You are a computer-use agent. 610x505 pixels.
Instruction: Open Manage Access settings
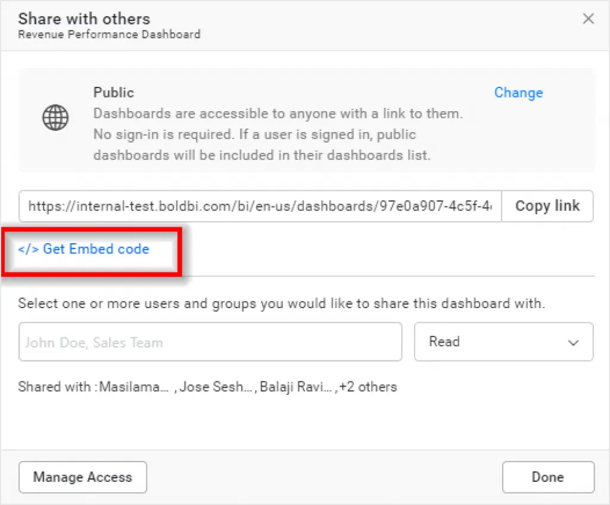(83, 477)
